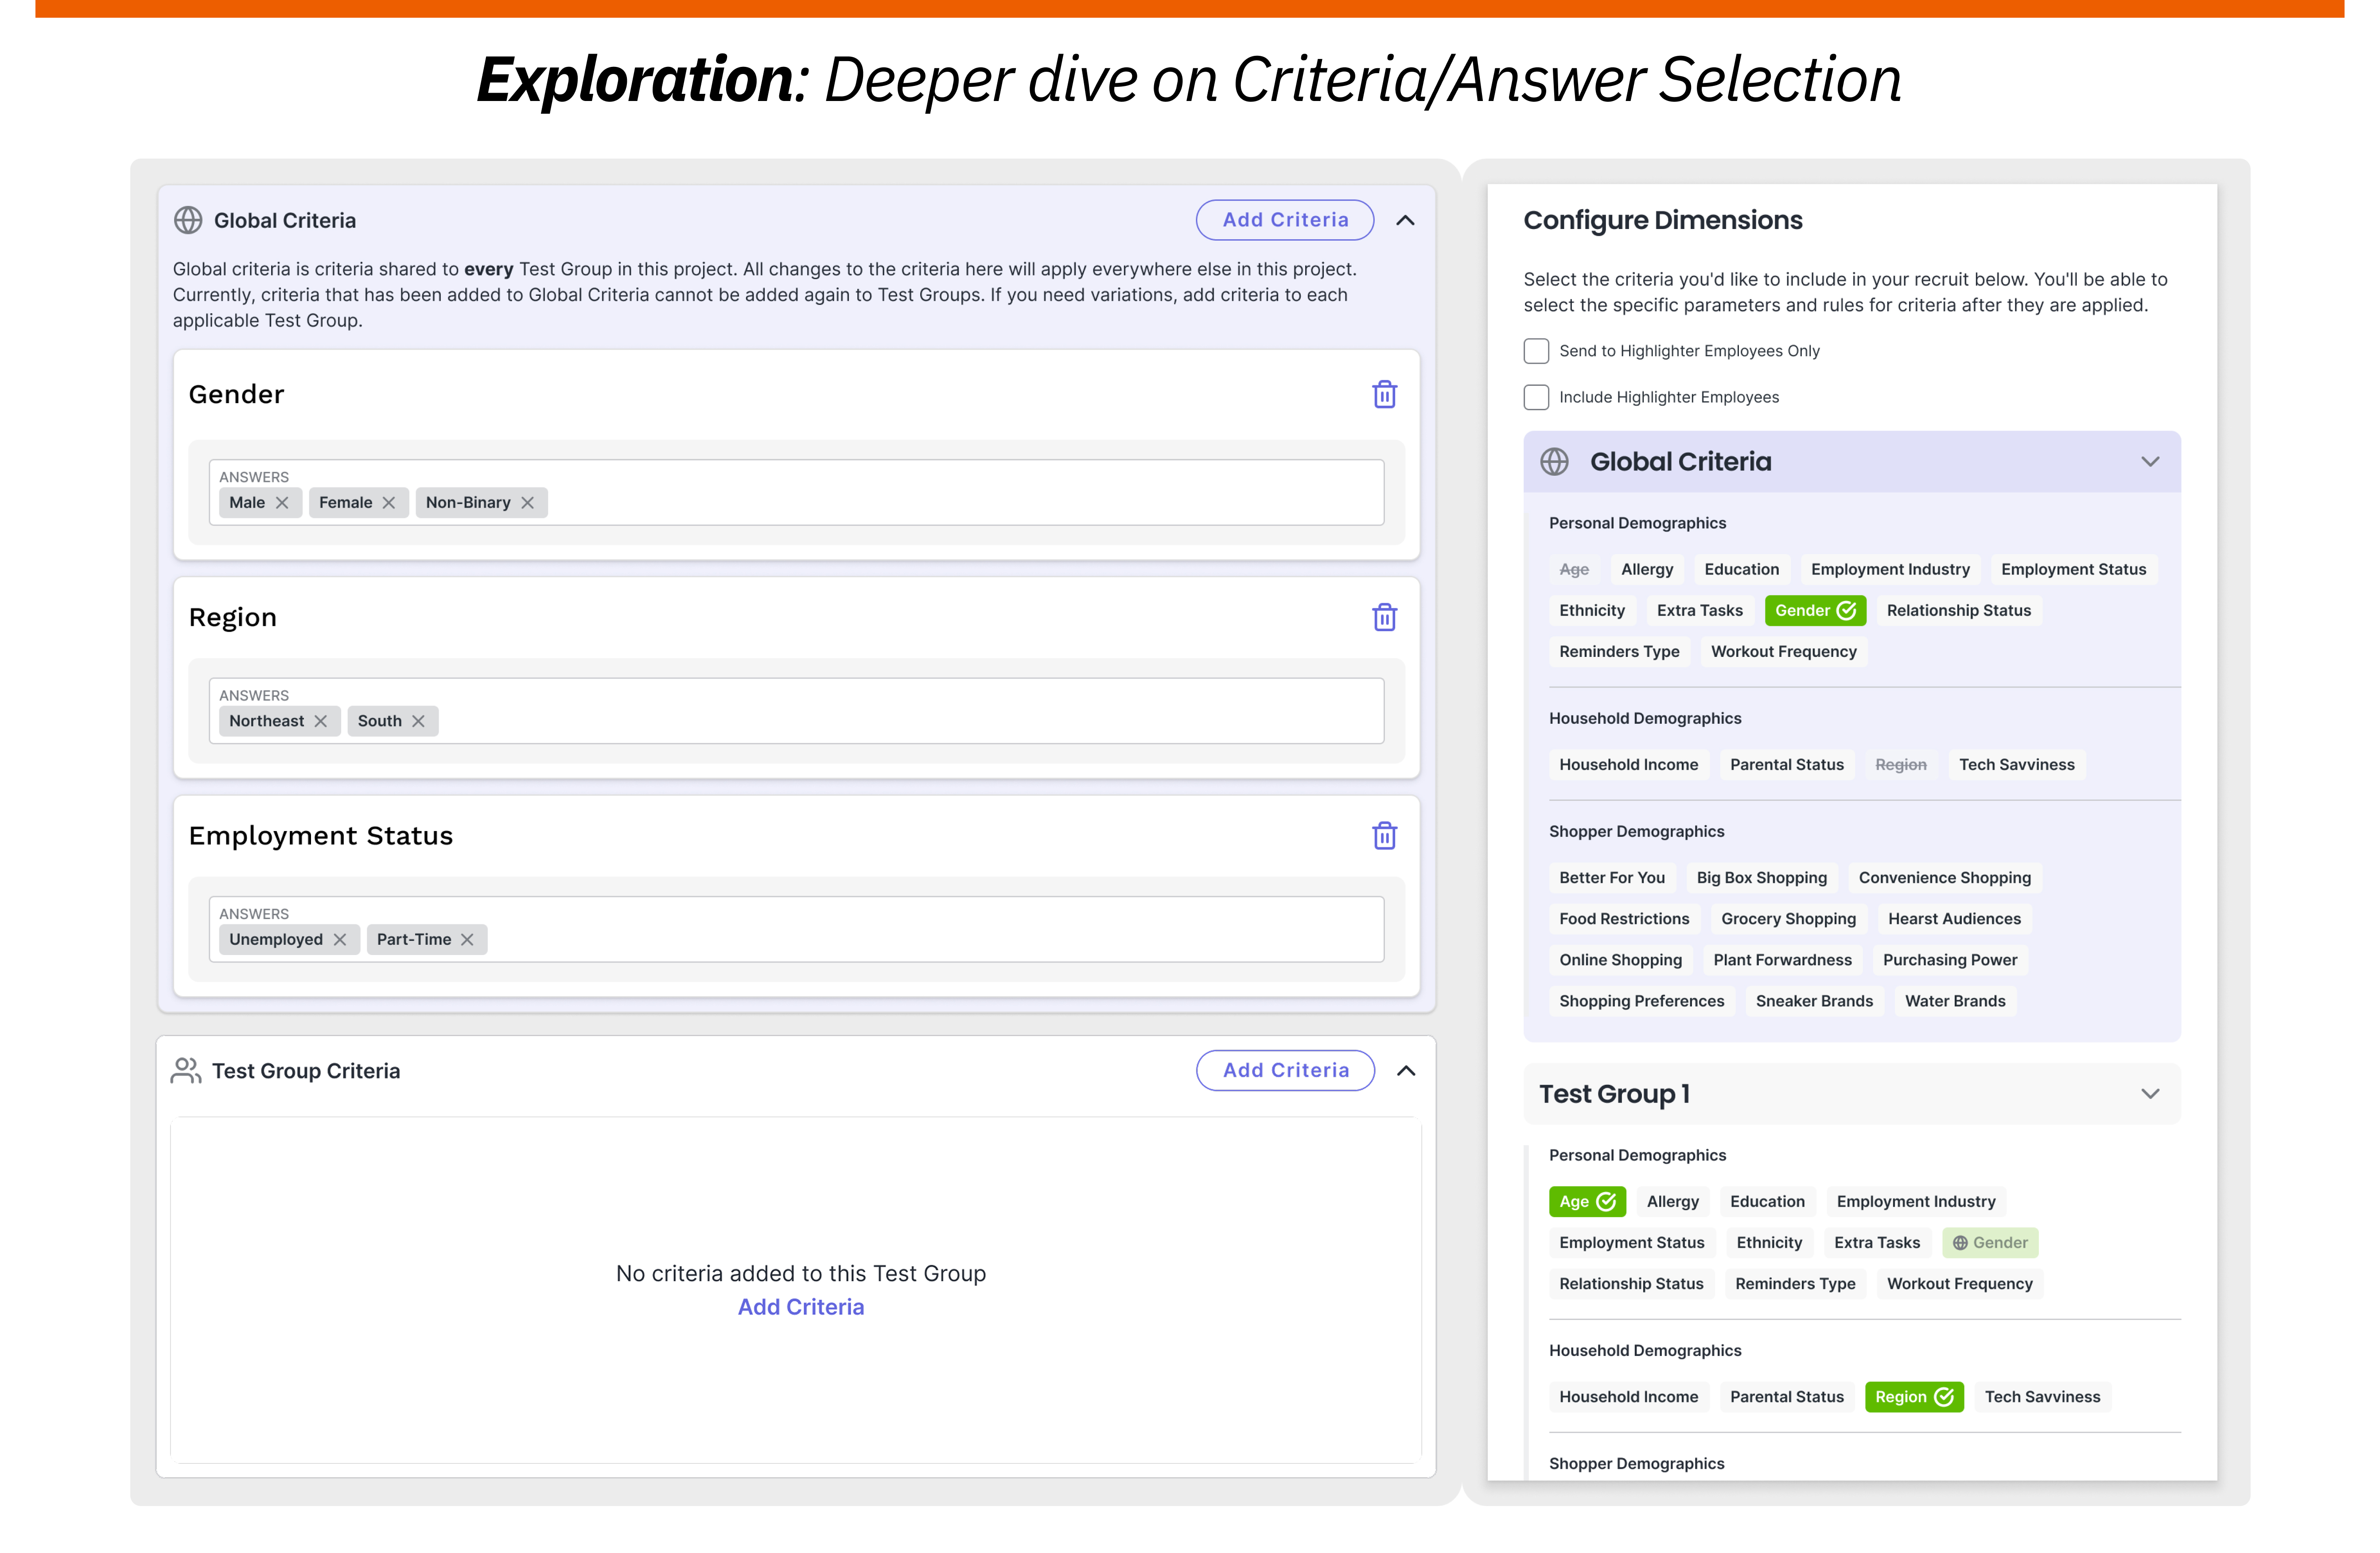Select the Water Brands chip
Viewport: 2380px width, 1553px height.
pos(1955,1001)
